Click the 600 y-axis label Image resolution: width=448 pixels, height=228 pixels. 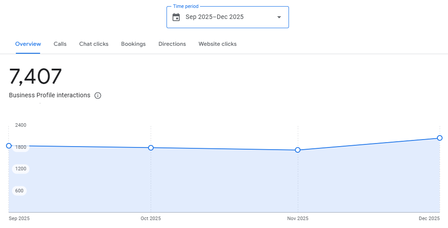19,191
